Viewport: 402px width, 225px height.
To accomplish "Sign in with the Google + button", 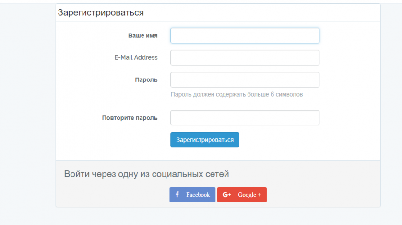I will 242,195.
